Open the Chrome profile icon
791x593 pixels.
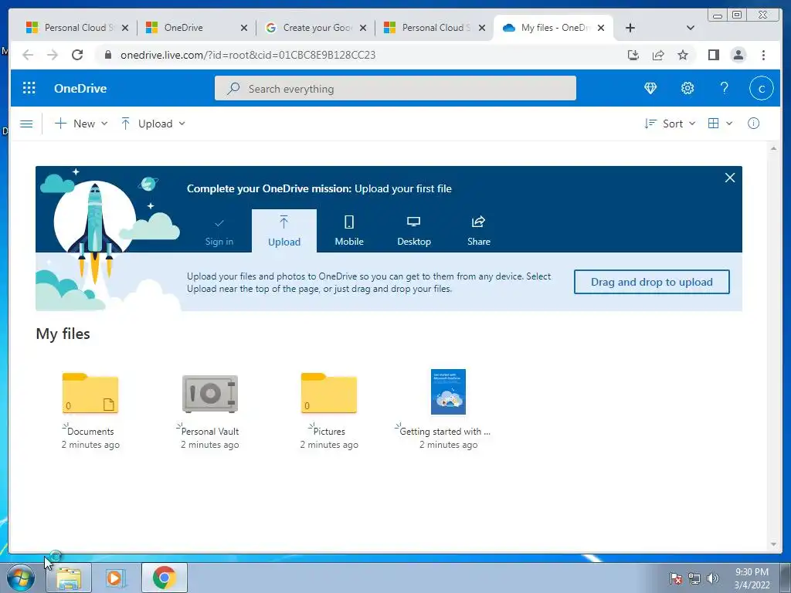[x=738, y=55]
